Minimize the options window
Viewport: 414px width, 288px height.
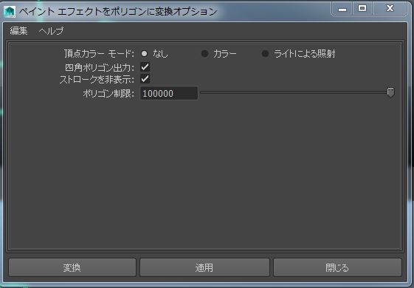click(x=342, y=9)
